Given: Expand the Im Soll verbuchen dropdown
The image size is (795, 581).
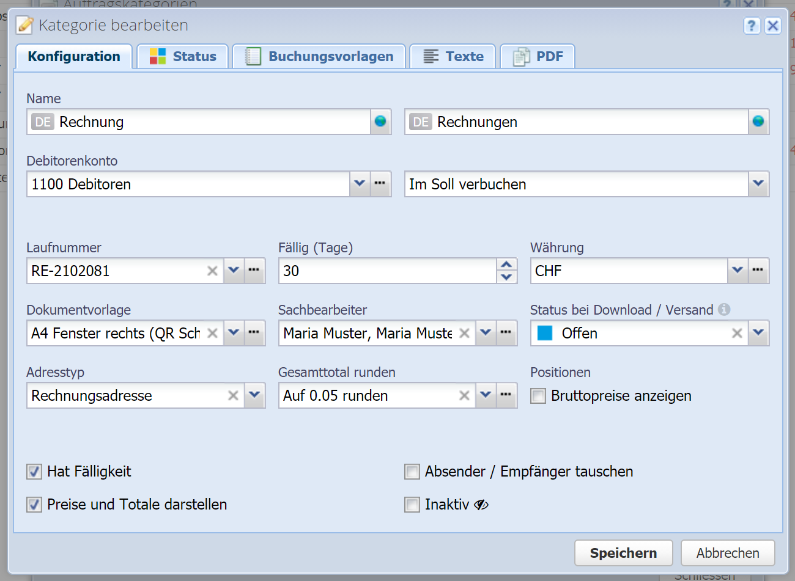Looking at the screenshot, I should (x=758, y=184).
